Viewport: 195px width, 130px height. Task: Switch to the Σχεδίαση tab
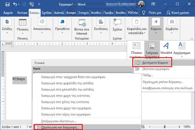[47, 13]
